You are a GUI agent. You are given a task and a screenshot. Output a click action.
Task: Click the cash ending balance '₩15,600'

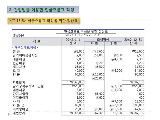point(138,51)
